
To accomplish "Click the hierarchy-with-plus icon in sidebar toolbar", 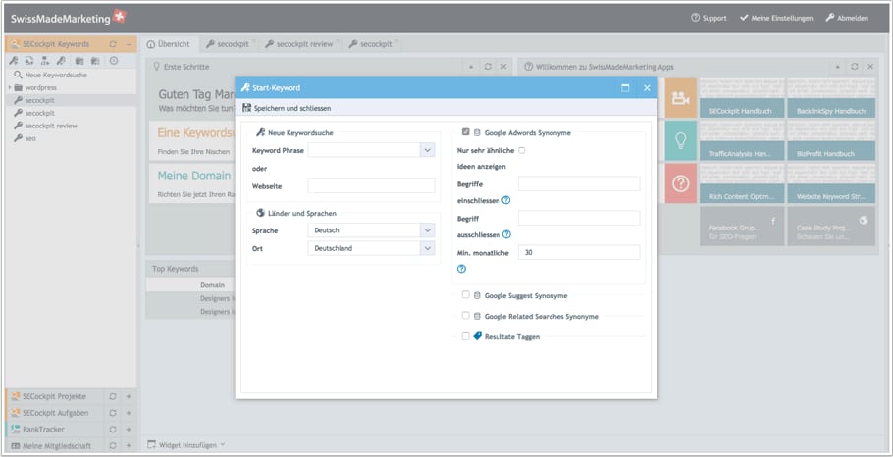I will click(45, 61).
